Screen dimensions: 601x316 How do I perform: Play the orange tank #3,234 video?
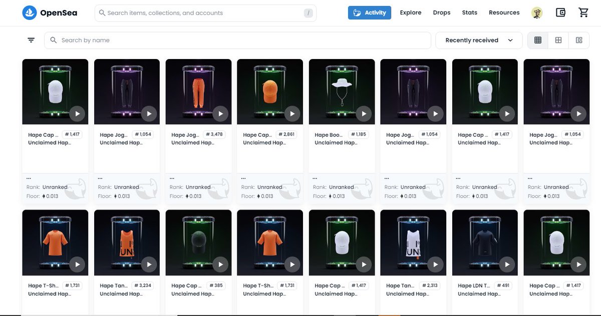click(x=149, y=264)
